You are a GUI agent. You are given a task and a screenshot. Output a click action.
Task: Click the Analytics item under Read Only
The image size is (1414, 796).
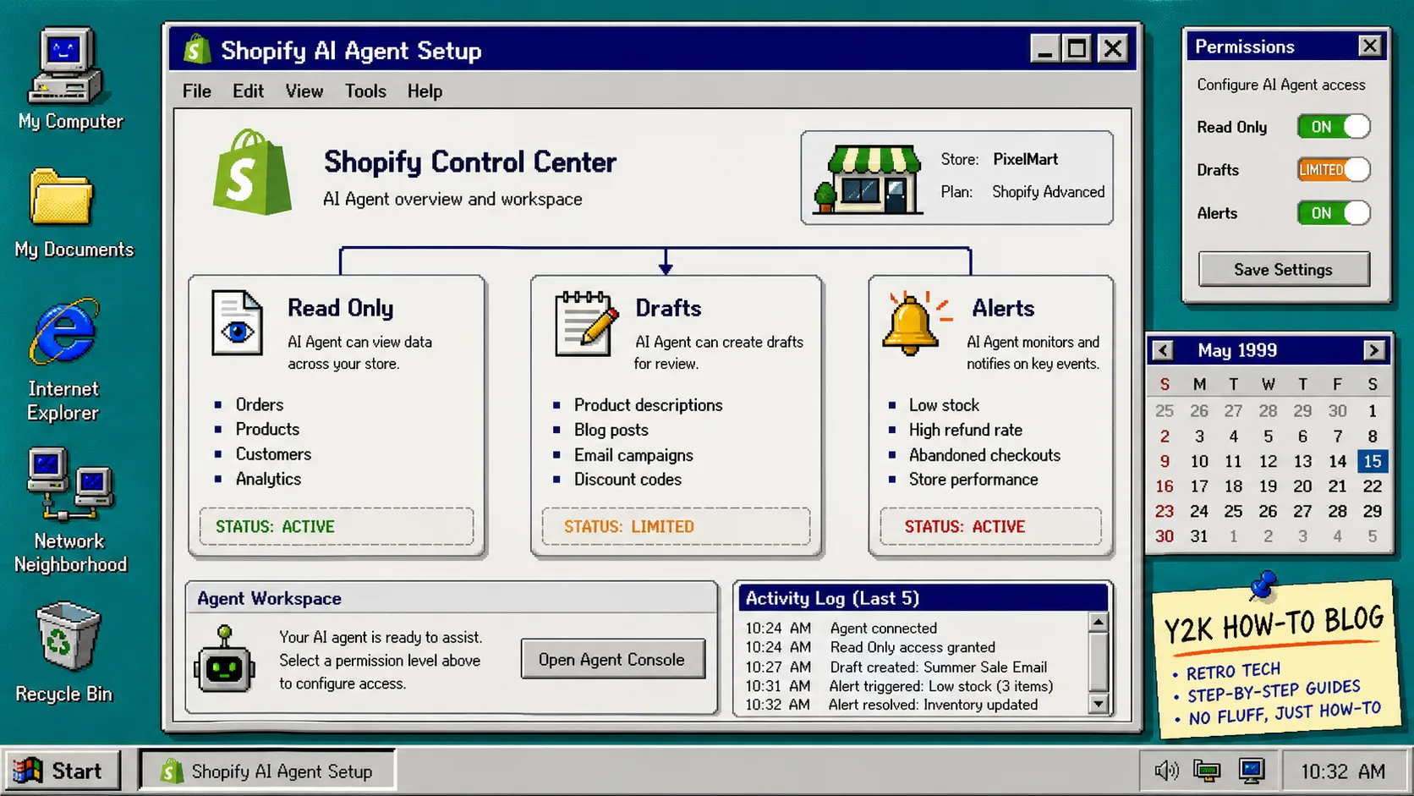268,479
